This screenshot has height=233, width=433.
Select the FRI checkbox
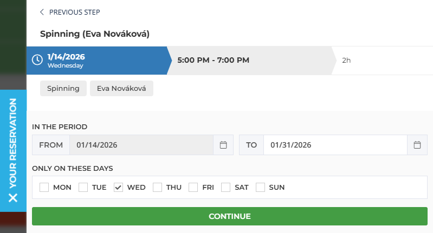pyautogui.click(x=193, y=188)
